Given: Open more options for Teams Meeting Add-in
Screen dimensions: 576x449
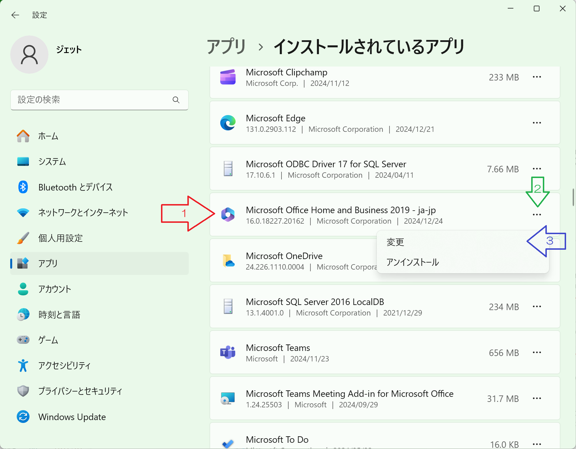Looking at the screenshot, I should pos(537,398).
